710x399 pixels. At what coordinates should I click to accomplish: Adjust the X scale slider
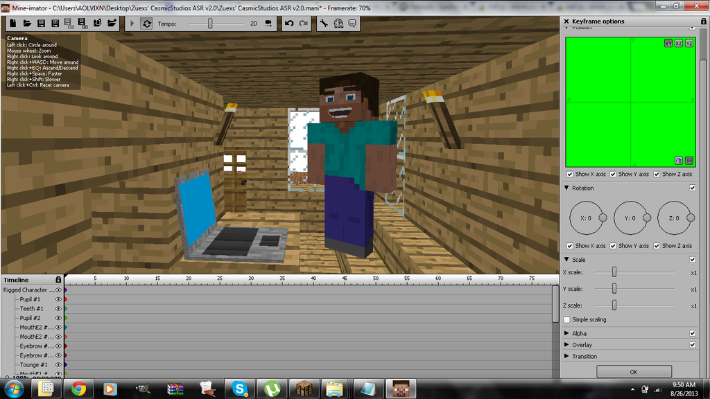(614, 272)
